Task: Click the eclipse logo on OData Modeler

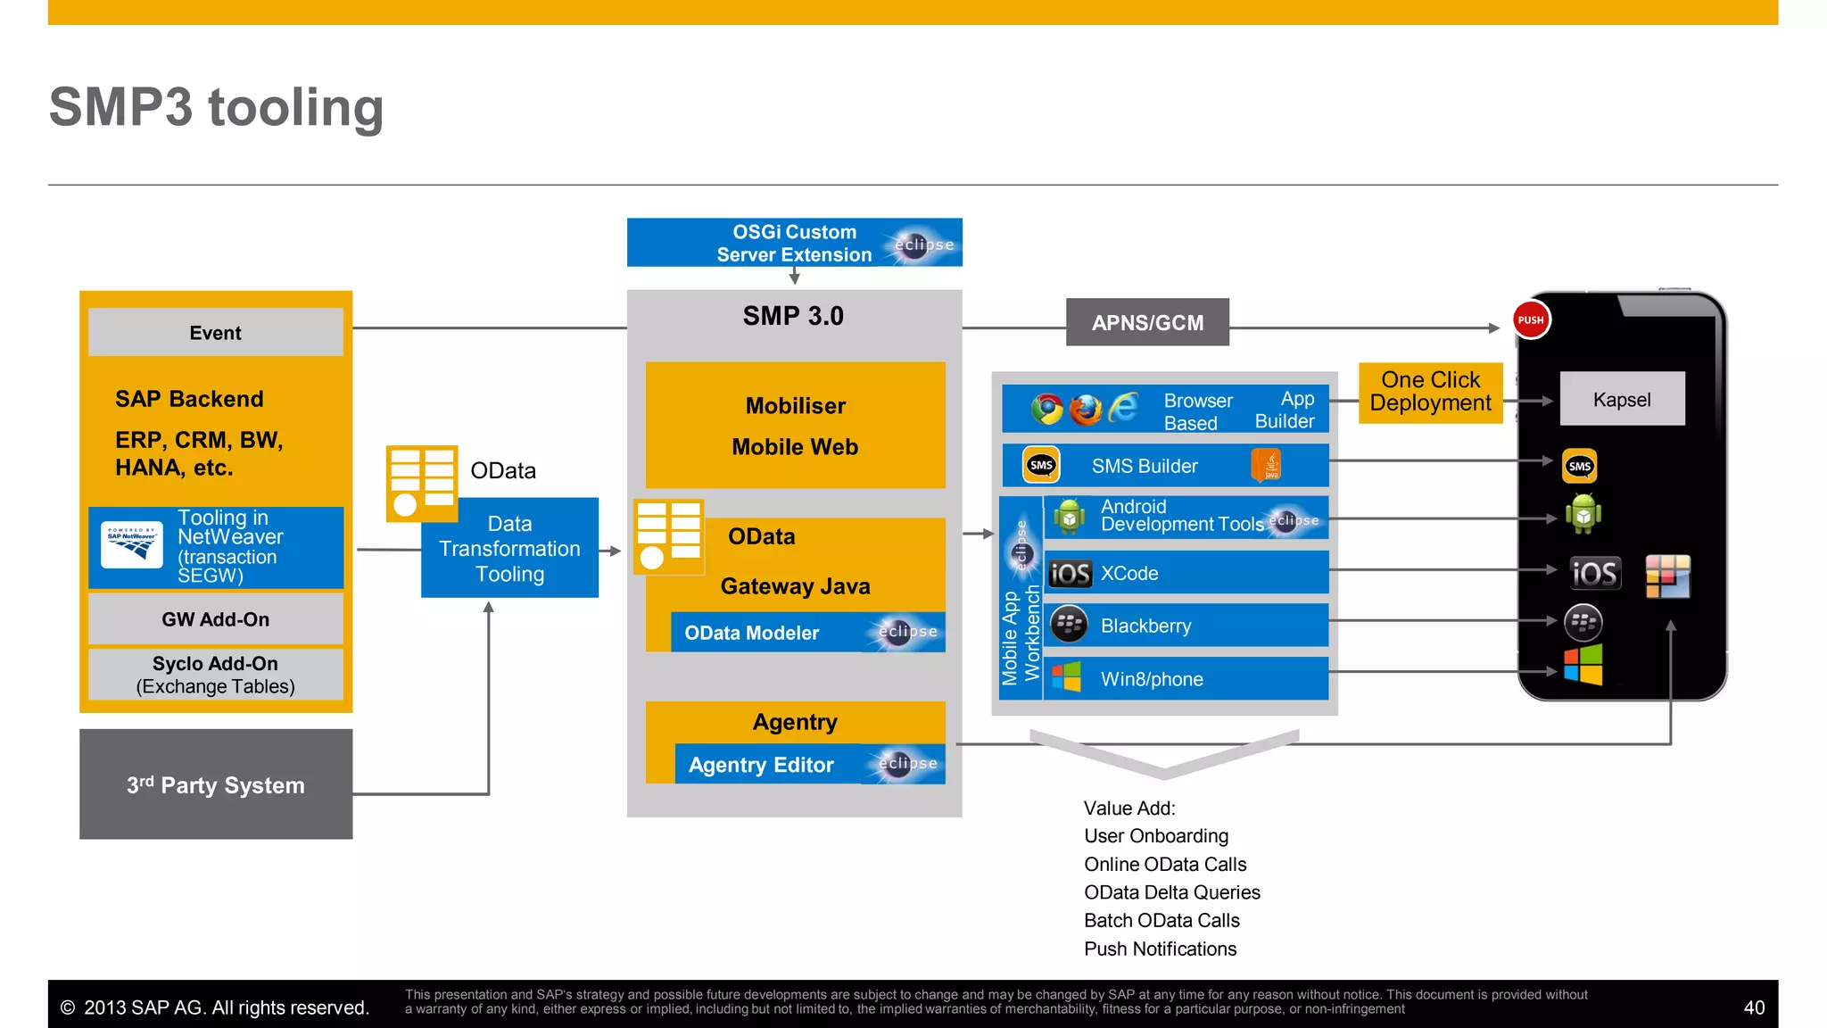Action: pyautogui.click(x=906, y=632)
